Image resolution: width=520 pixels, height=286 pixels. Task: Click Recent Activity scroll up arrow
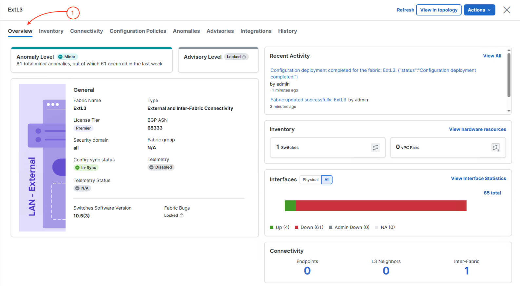pyautogui.click(x=509, y=50)
